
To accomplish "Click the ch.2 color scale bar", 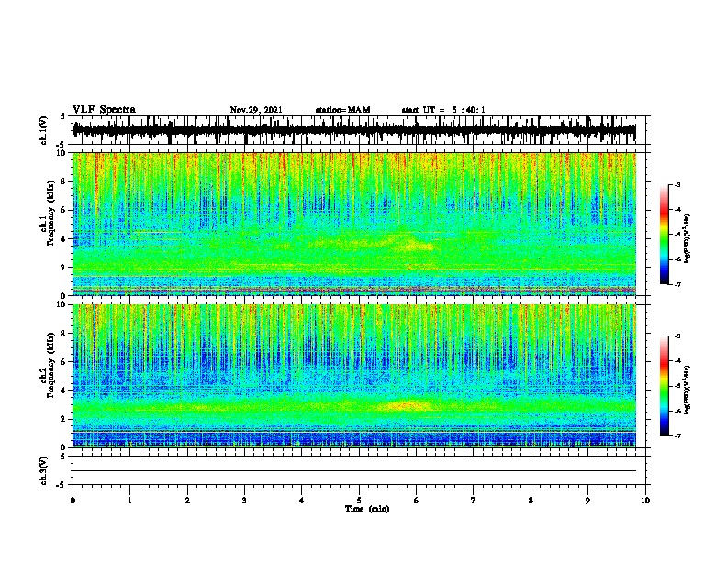I will click(x=665, y=386).
